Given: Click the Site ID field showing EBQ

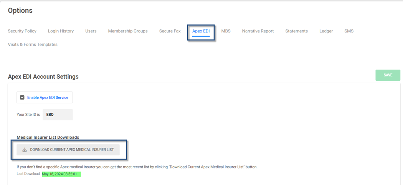Looking at the screenshot, I should click(x=58, y=115).
